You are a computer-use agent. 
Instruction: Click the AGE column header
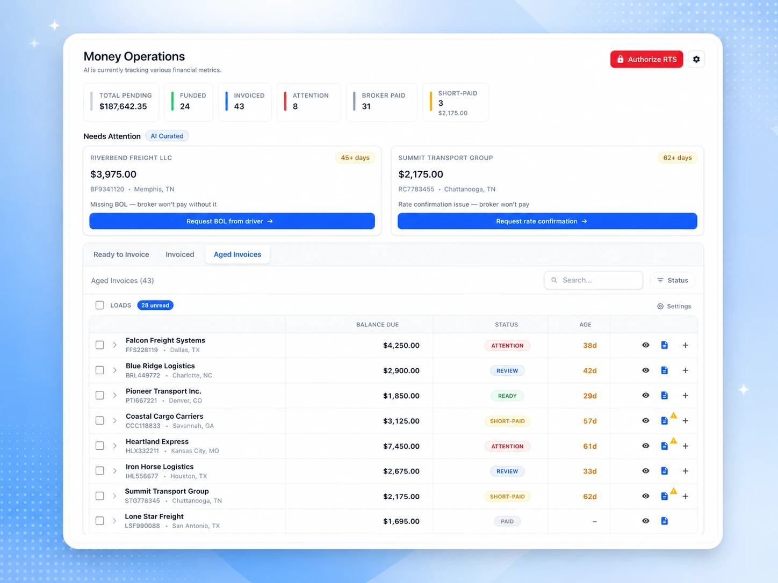tap(585, 325)
